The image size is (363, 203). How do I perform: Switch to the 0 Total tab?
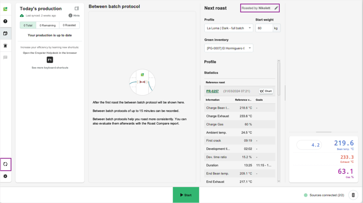coord(28,25)
